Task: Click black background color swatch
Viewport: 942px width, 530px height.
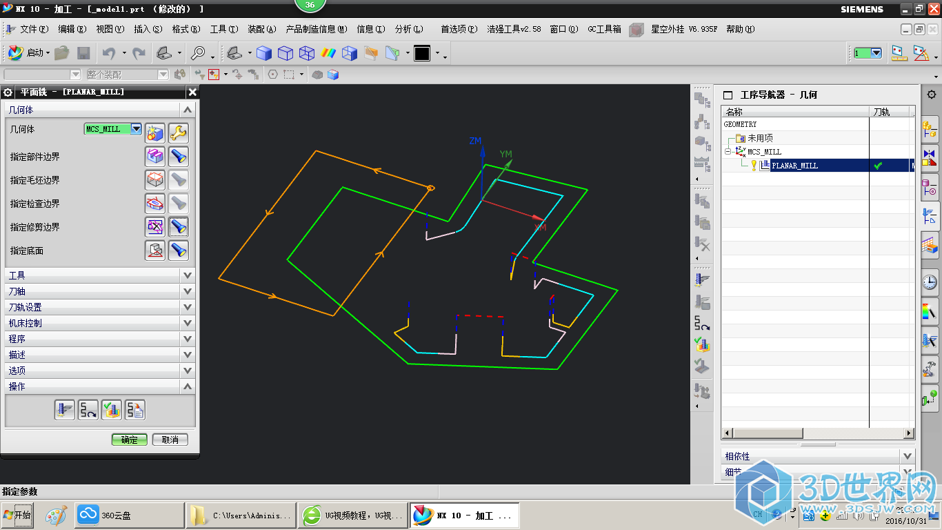Action: coord(422,53)
